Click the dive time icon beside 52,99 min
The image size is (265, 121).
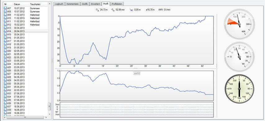(113, 10)
